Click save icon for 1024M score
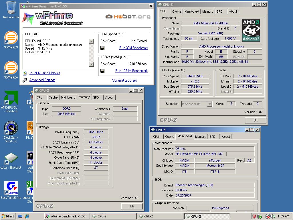This screenshot has width=293, height=220. pyautogui.click(x=102, y=71)
